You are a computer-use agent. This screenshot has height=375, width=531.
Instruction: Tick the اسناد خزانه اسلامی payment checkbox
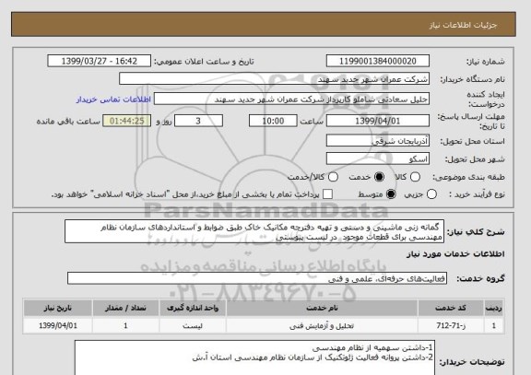pyautogui.click(x=327, y=194)
